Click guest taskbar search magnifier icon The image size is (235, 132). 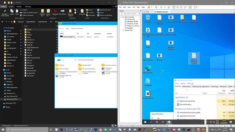(151, 122)
